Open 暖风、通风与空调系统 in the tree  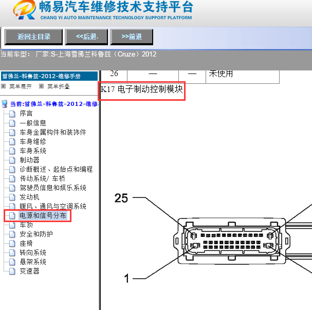point(53,206)
